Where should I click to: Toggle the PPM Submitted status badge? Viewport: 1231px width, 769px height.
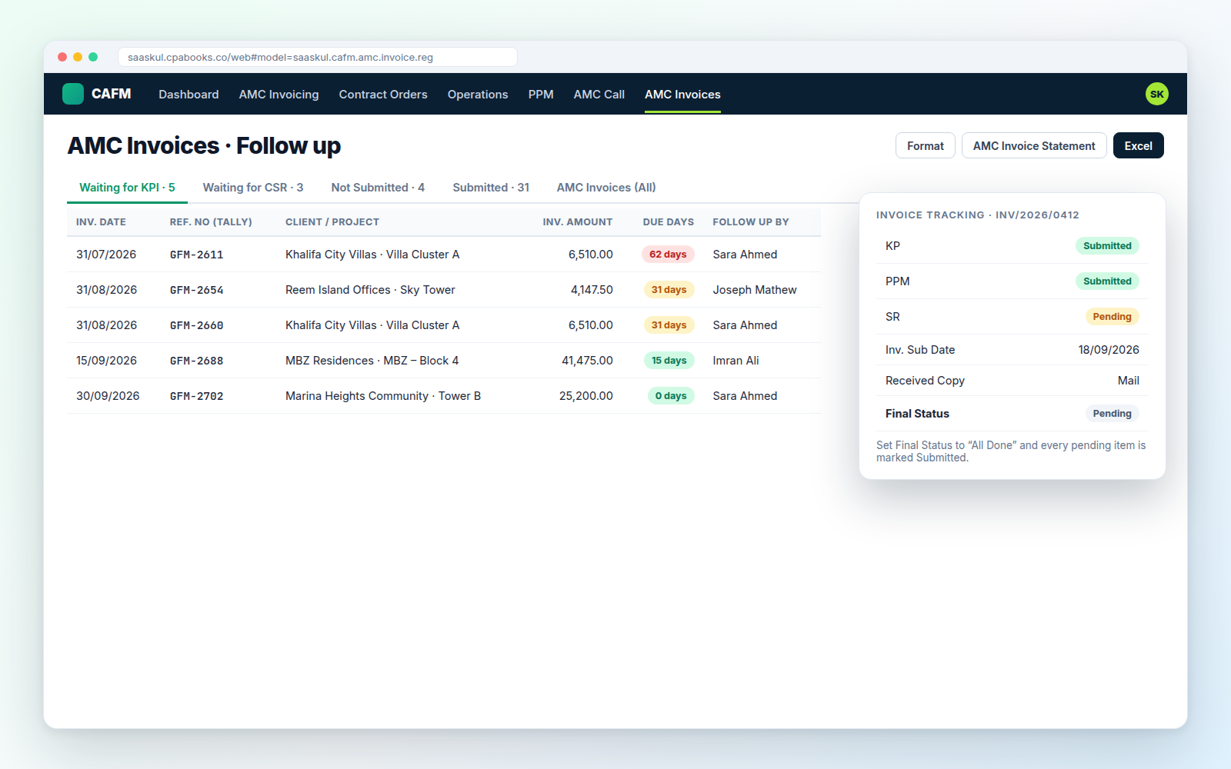pyautogui.click(x=1107, y=281)
